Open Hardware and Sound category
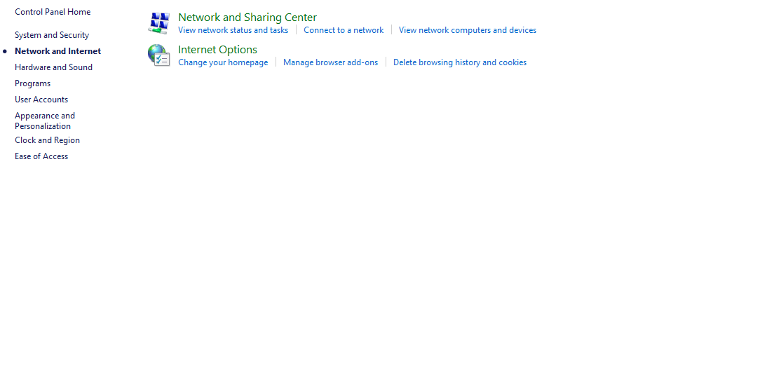The height and width of the screenshot is (387, 781). coord(53,67)
